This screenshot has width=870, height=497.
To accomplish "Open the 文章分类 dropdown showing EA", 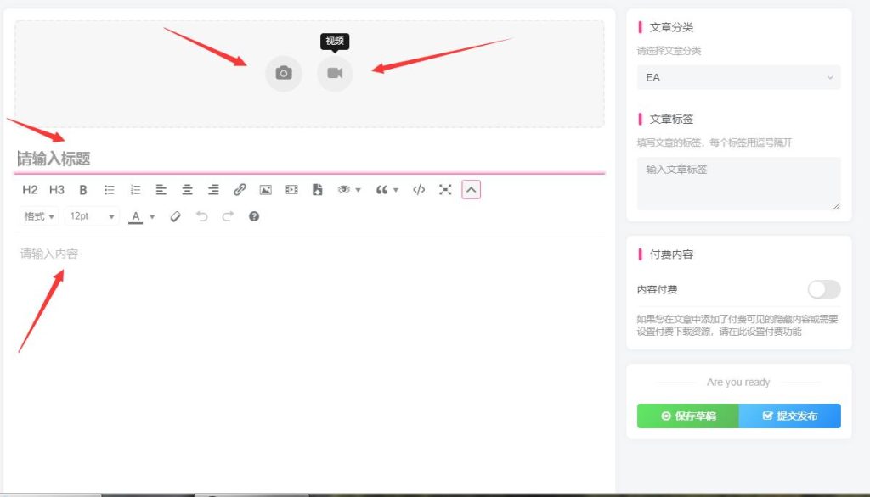I will [x=738, y=77].
